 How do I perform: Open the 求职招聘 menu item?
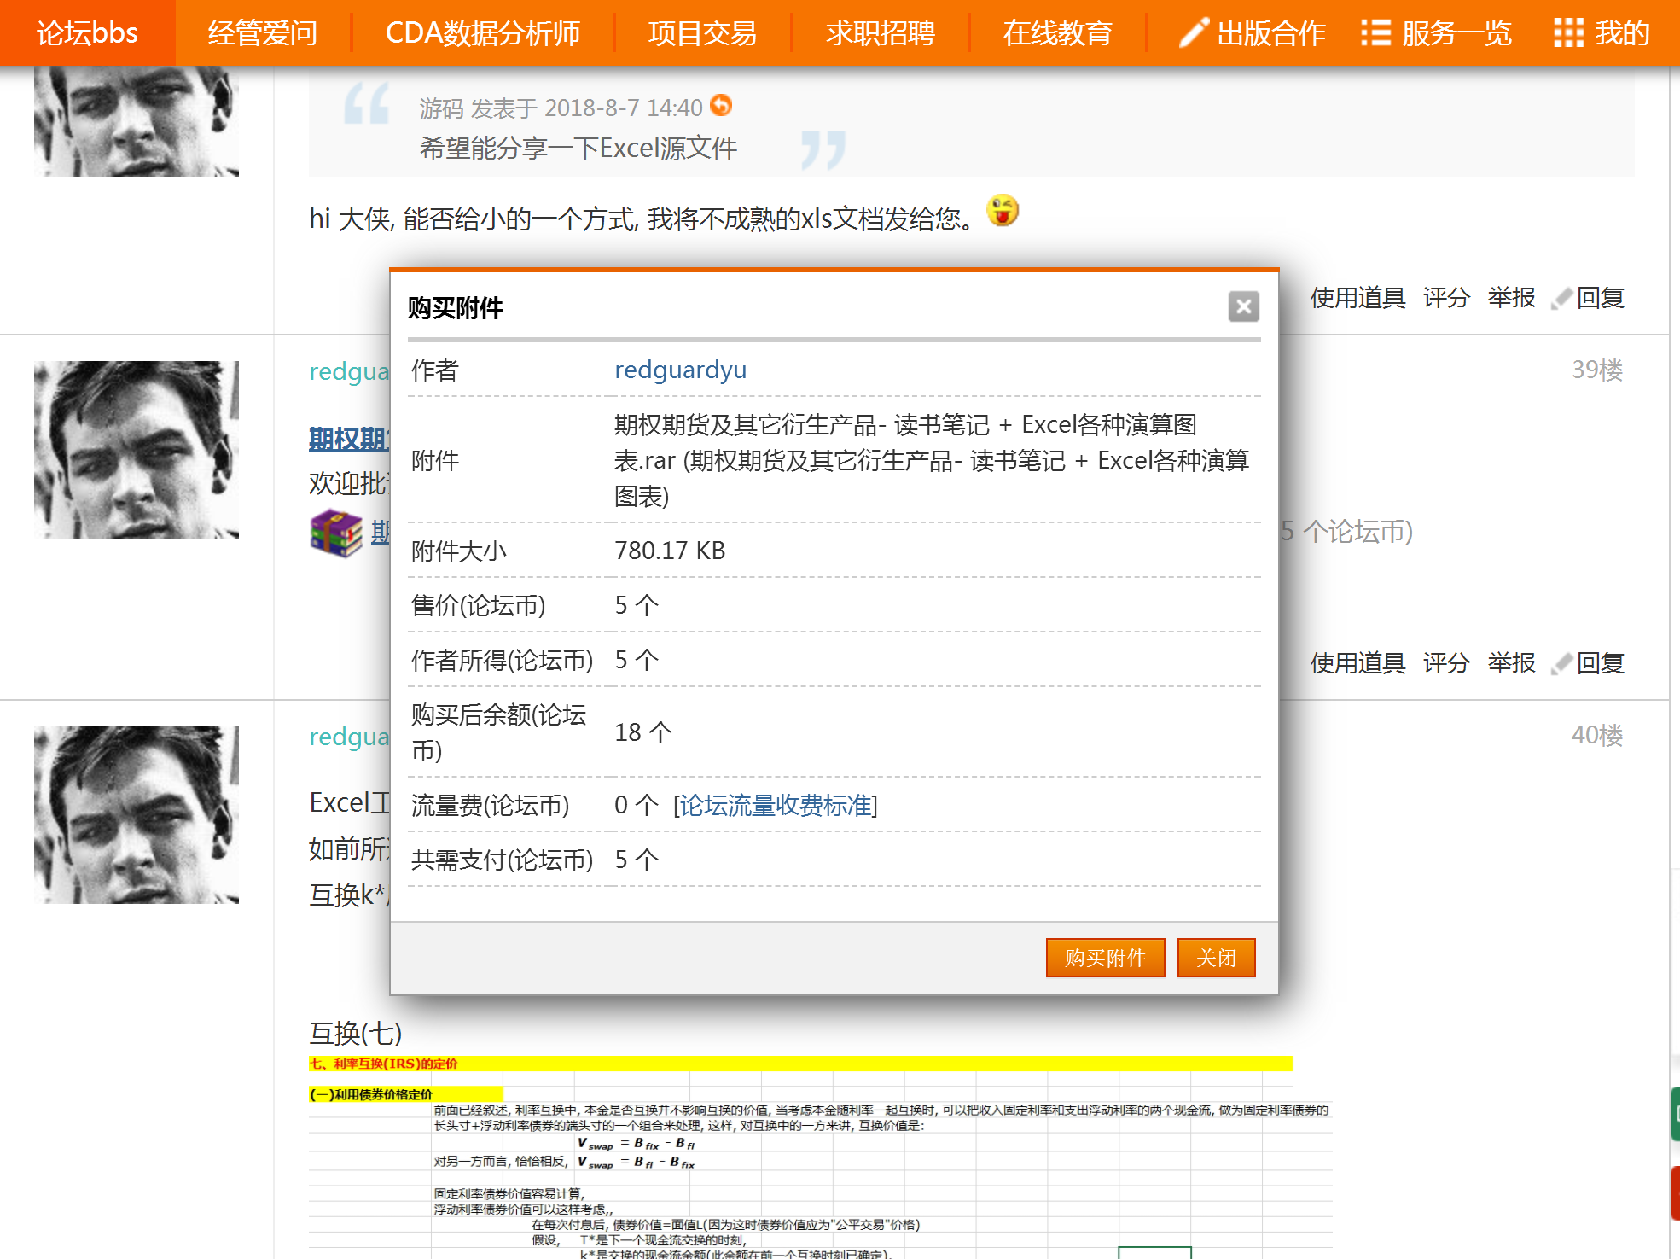[x=880, y=33]
